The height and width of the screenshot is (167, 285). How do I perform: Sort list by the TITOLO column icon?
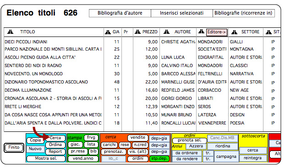tap(10, 32)
